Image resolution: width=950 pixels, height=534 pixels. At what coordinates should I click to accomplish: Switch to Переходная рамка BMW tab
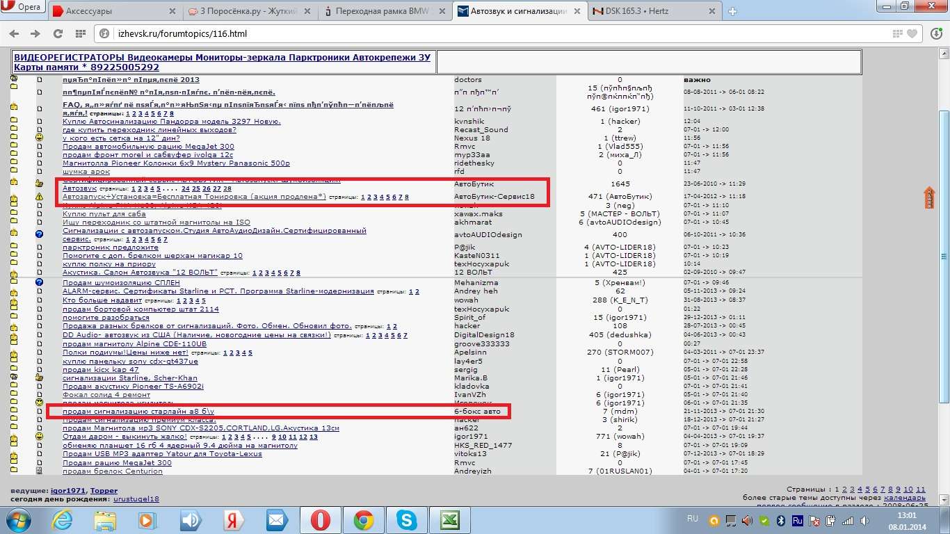tap(384, 11)
